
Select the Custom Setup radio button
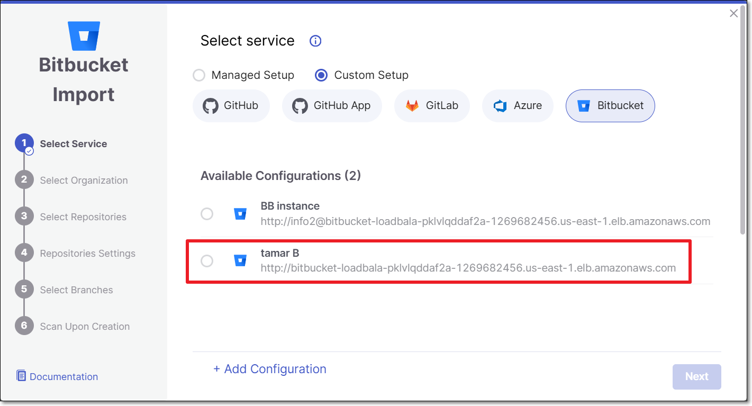321,75
